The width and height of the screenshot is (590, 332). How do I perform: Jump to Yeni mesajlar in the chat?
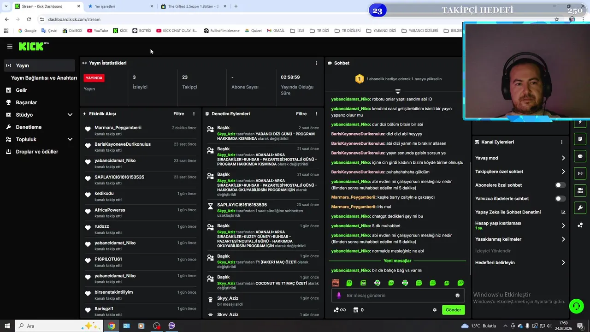pos(397,261)
